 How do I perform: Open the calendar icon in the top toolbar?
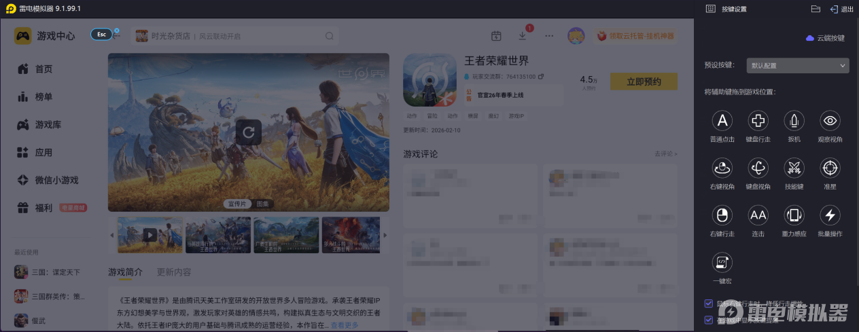click(x=496, y=36)
